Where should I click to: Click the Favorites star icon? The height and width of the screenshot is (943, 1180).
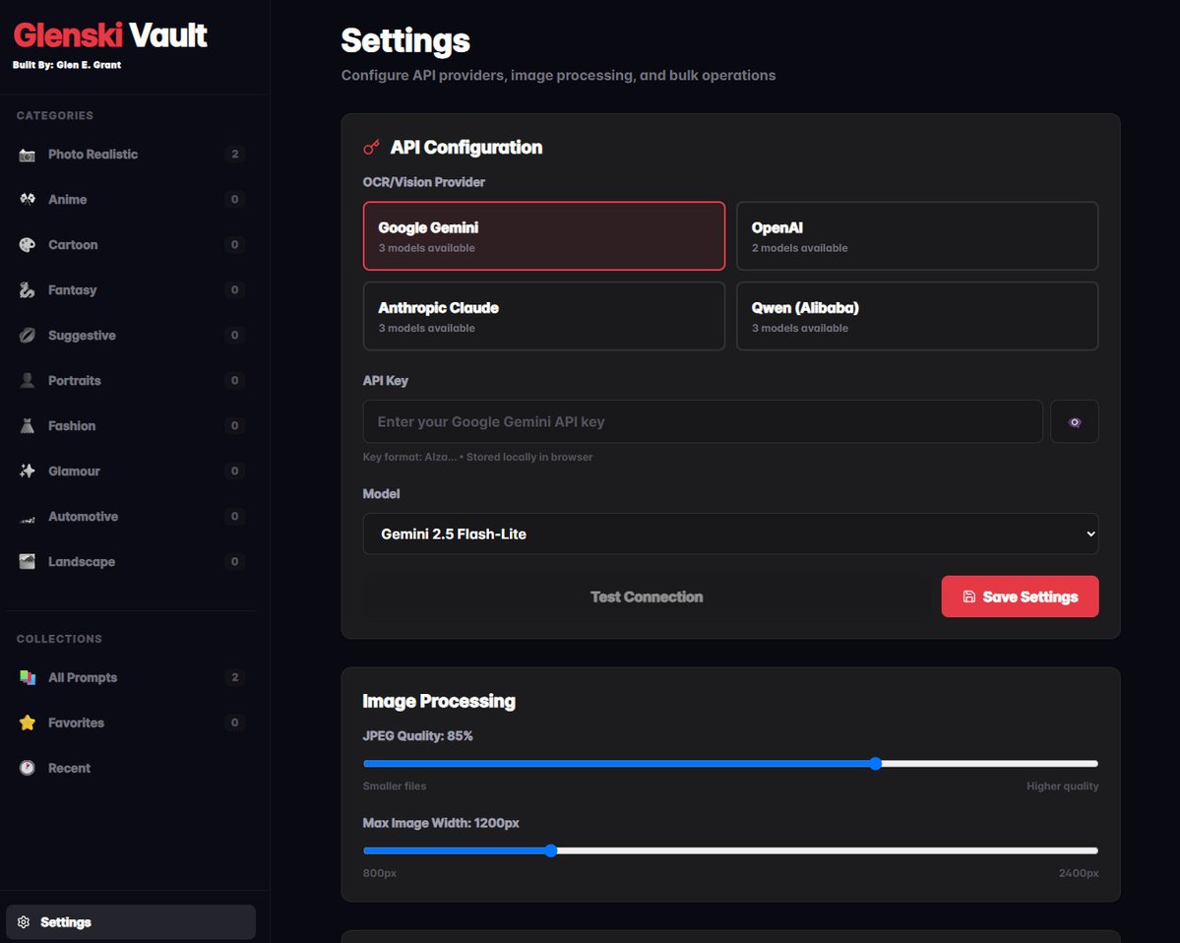28,723
